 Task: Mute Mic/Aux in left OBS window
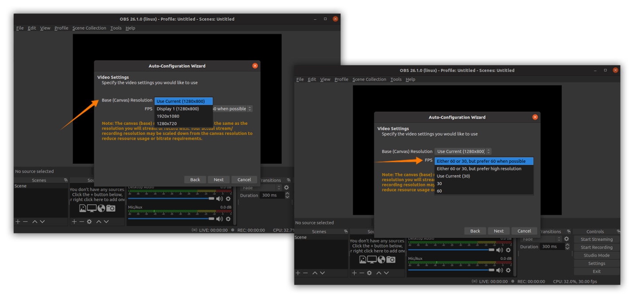pos(219,219)
